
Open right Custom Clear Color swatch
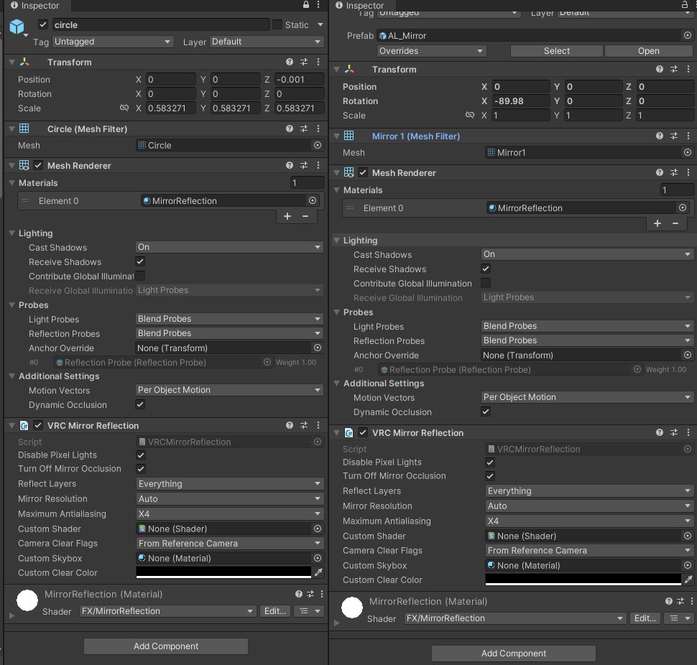[583, 580]
